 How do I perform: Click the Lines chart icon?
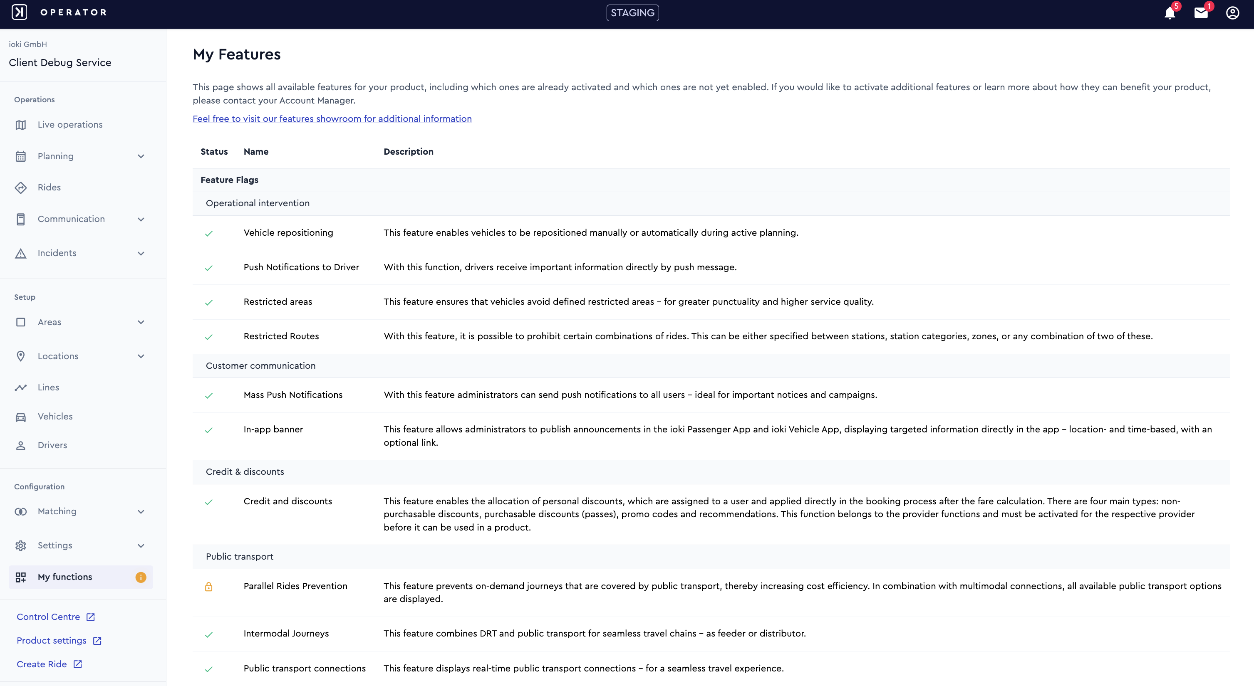[x=20, y=387]
